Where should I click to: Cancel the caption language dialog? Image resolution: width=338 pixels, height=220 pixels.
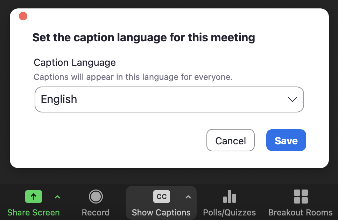[230, 140]
